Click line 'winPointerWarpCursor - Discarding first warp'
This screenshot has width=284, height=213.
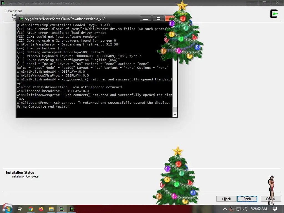pyautogui.click(x=68, y=44)
